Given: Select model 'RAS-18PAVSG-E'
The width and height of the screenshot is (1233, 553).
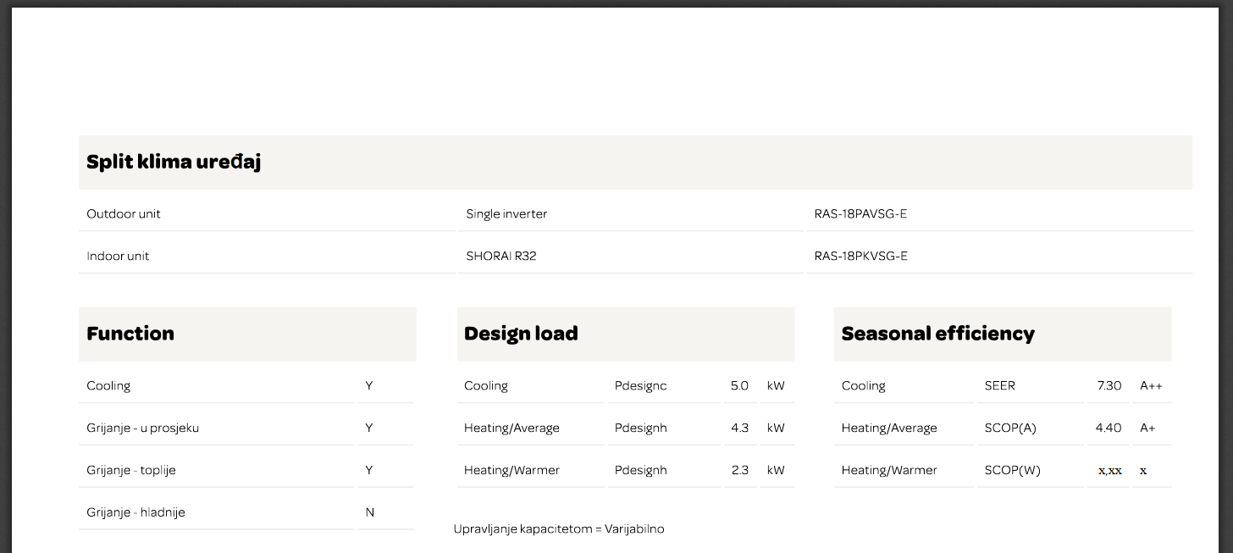Looking at the screenshot, I should point(860,213).
